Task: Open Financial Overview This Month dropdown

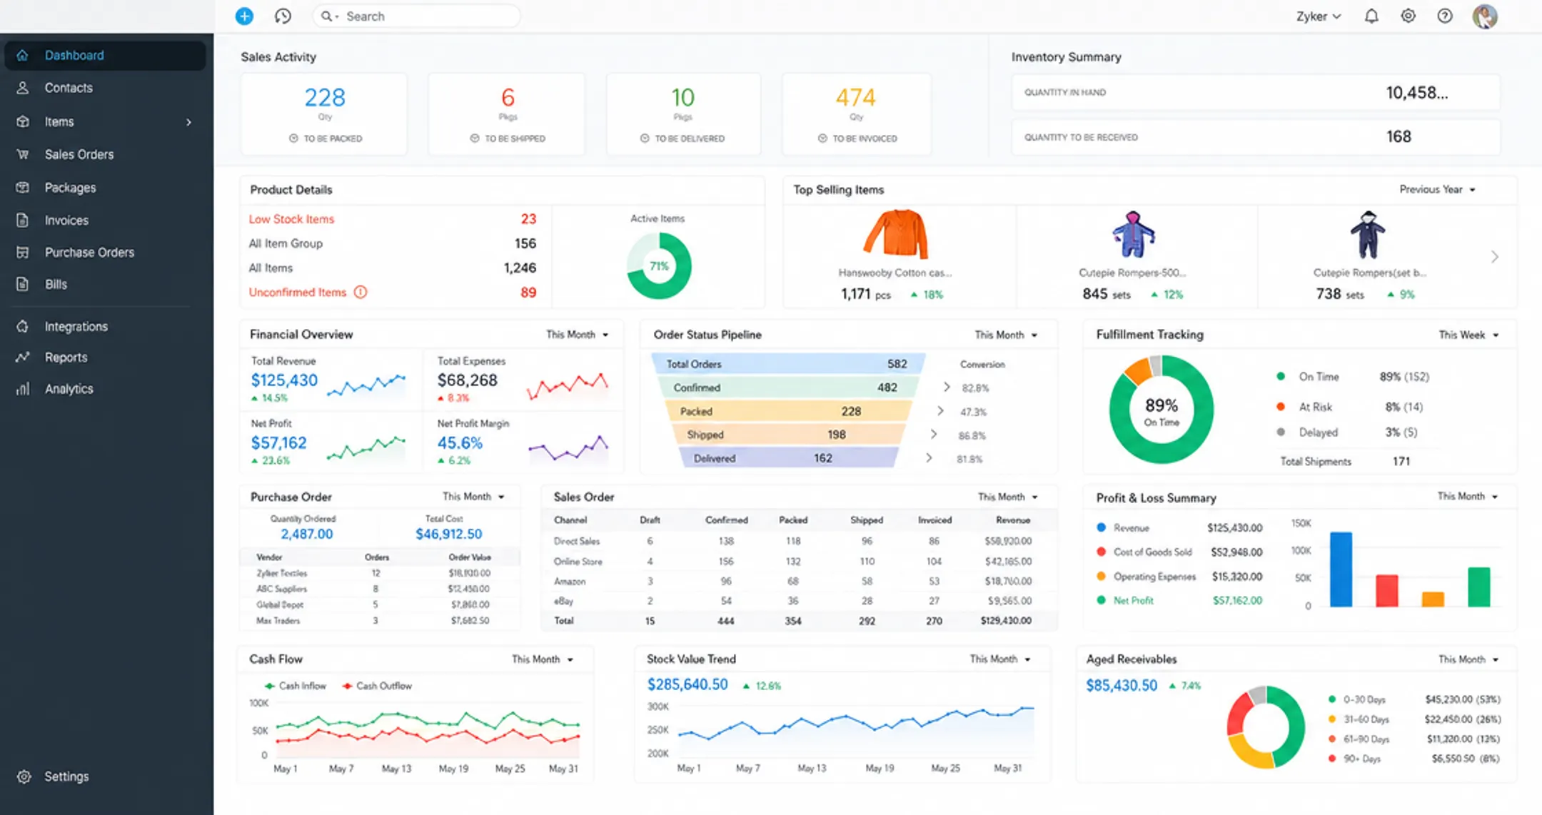Action: [577, 334]
